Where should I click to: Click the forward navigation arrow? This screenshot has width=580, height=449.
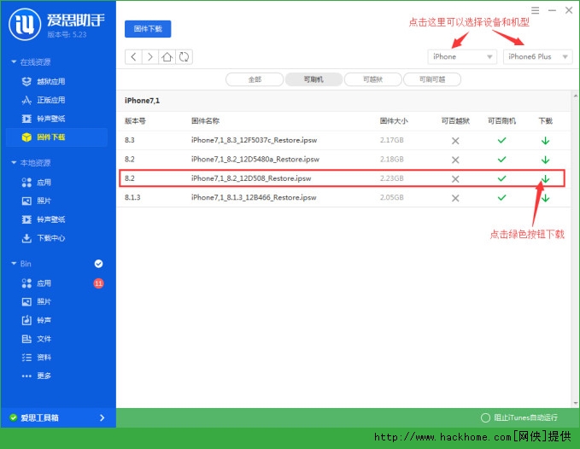[x=149, y=56]
